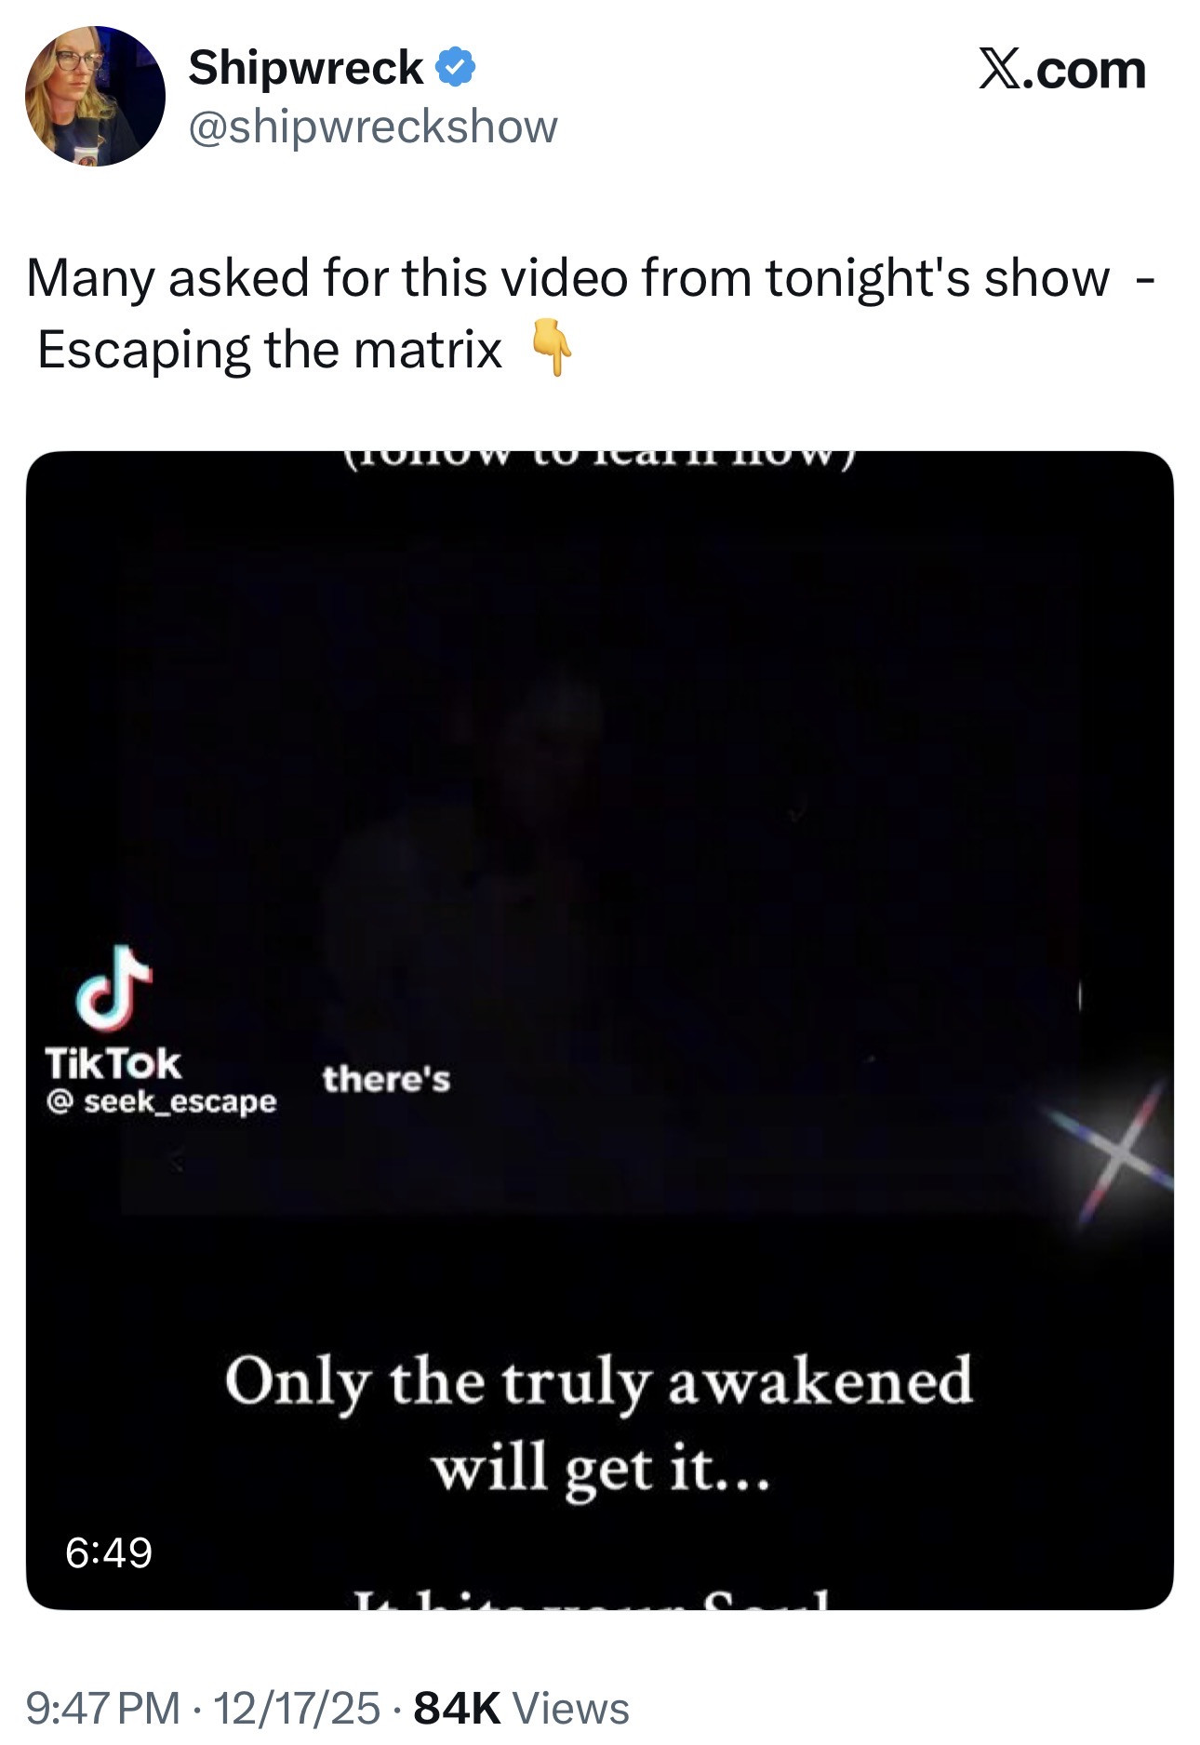
Task: Click the 12/17/25 post date
Action: (297, 1708)
